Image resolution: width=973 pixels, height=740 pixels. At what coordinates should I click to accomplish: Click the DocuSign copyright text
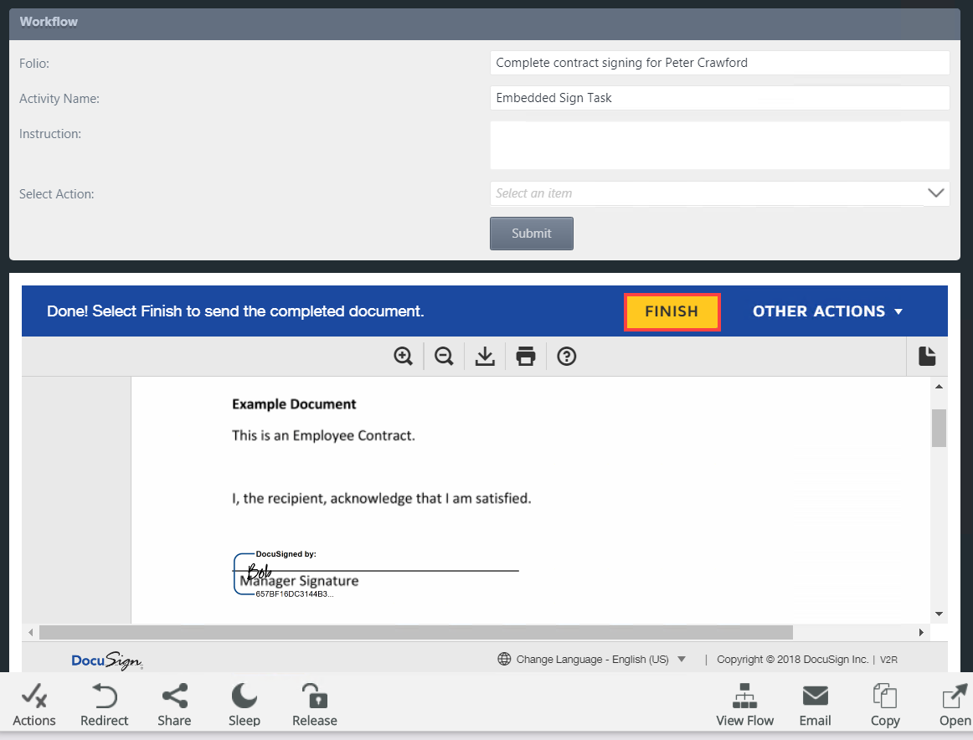[x=792, y=660]
